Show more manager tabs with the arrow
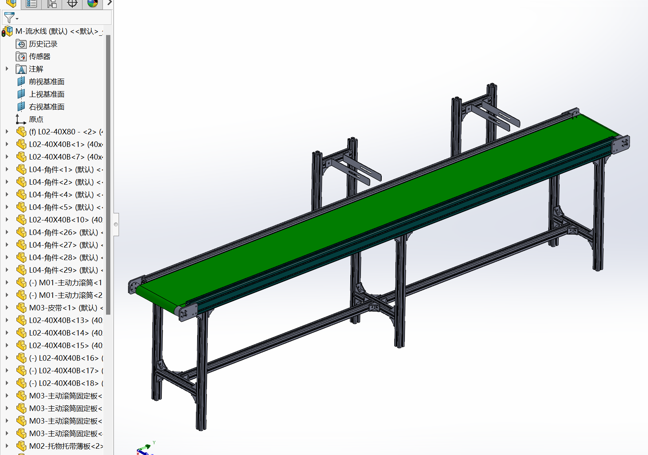648x455 pixels. tap(110, 3)
